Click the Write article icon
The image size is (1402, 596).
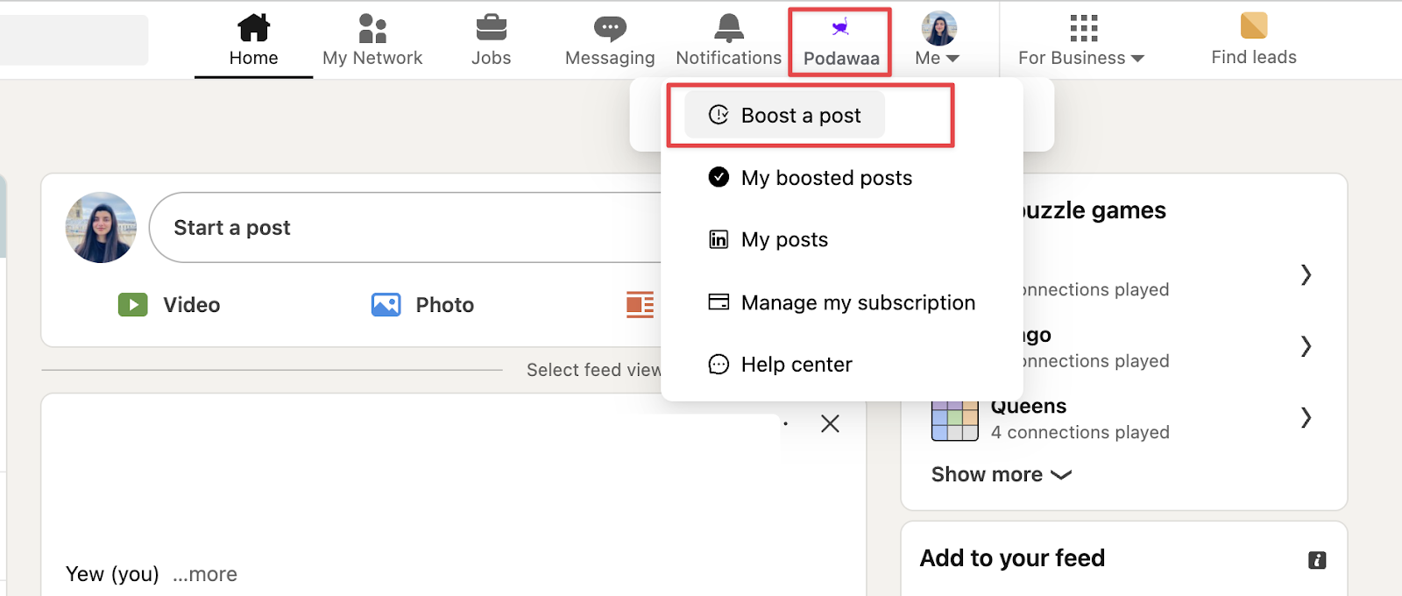pyautogui.click(x=640, y=305)
